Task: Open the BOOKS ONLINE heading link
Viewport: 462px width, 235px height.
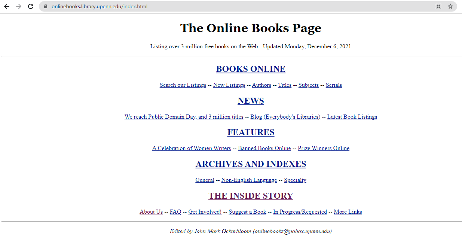Action: pos(251,69)
